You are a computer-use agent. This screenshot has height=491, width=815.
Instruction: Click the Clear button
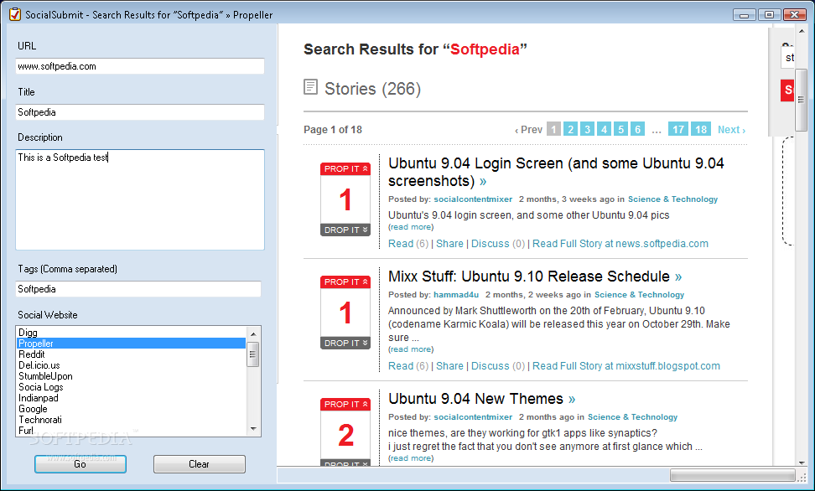(x=199, y=464)
